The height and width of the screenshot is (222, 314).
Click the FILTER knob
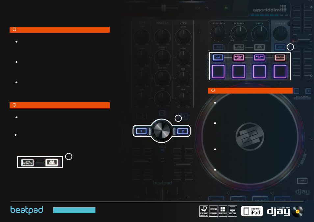click(x=260, y=33)
